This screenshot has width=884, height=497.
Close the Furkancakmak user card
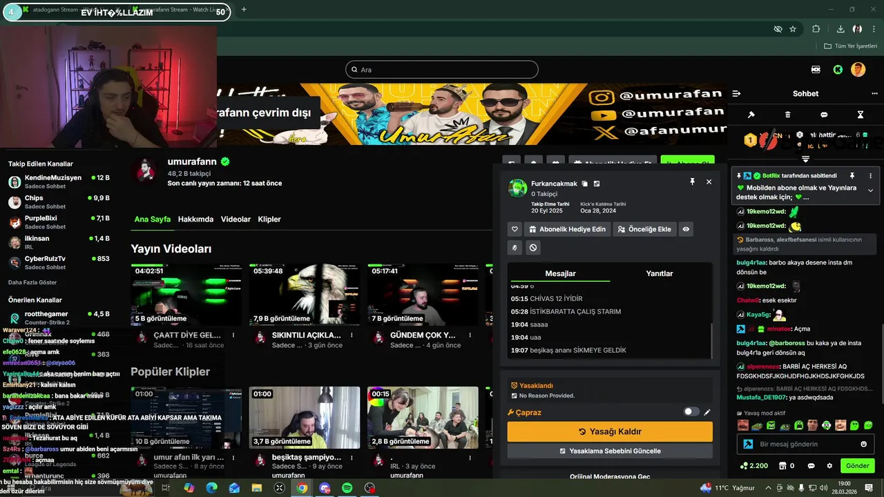click(x=709, y=182)
